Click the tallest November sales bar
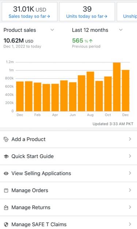Image resolution: width=137 pixels, height=229 pixels. (x=117, y=87)
